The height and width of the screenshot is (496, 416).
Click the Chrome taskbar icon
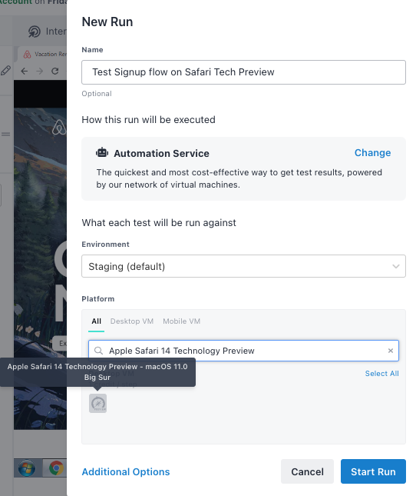[57, 468]
